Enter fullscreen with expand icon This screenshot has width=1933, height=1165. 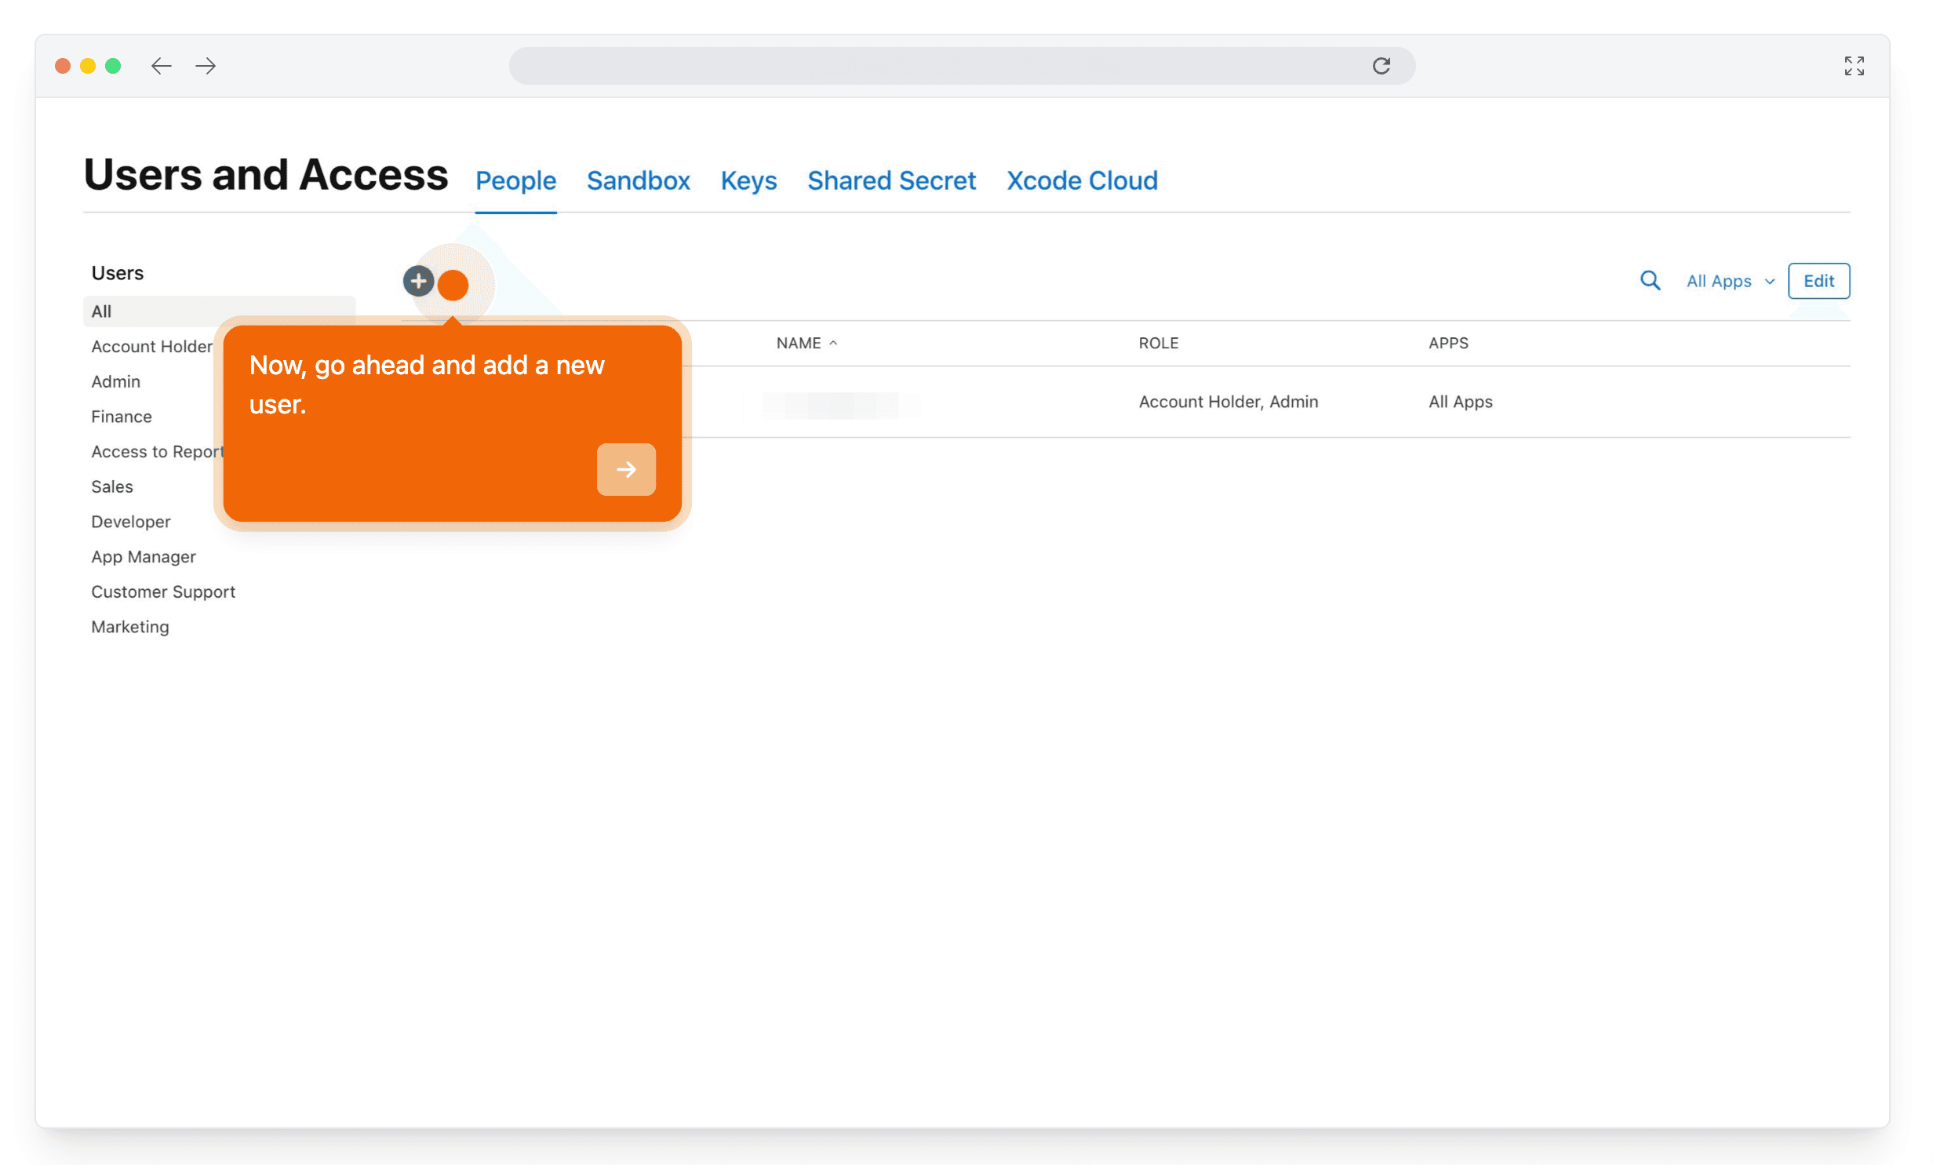click(x=1853, y=66)
